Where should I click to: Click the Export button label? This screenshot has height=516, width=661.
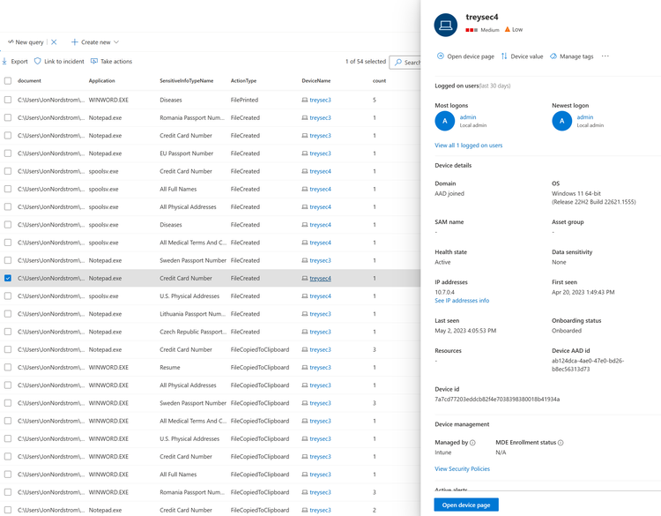pyautogui.click(x=19, y=62)
